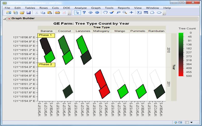Click the Mango column header
The height and width of the screenshot is (126, 202).
120,31
